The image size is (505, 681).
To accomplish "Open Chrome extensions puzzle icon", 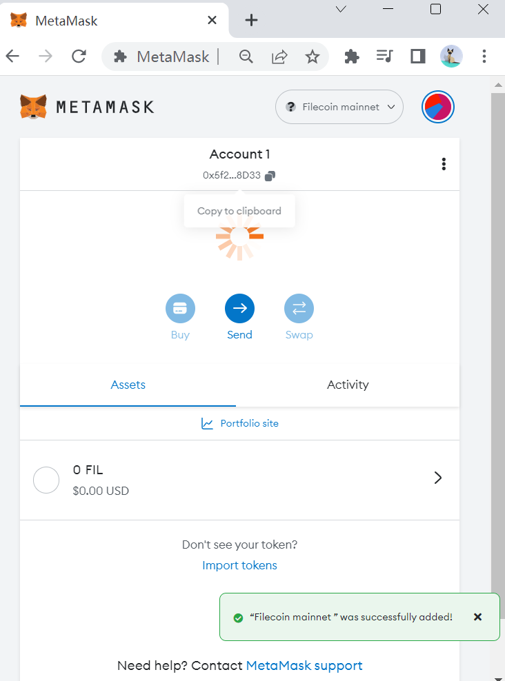I will pos(352,57).
